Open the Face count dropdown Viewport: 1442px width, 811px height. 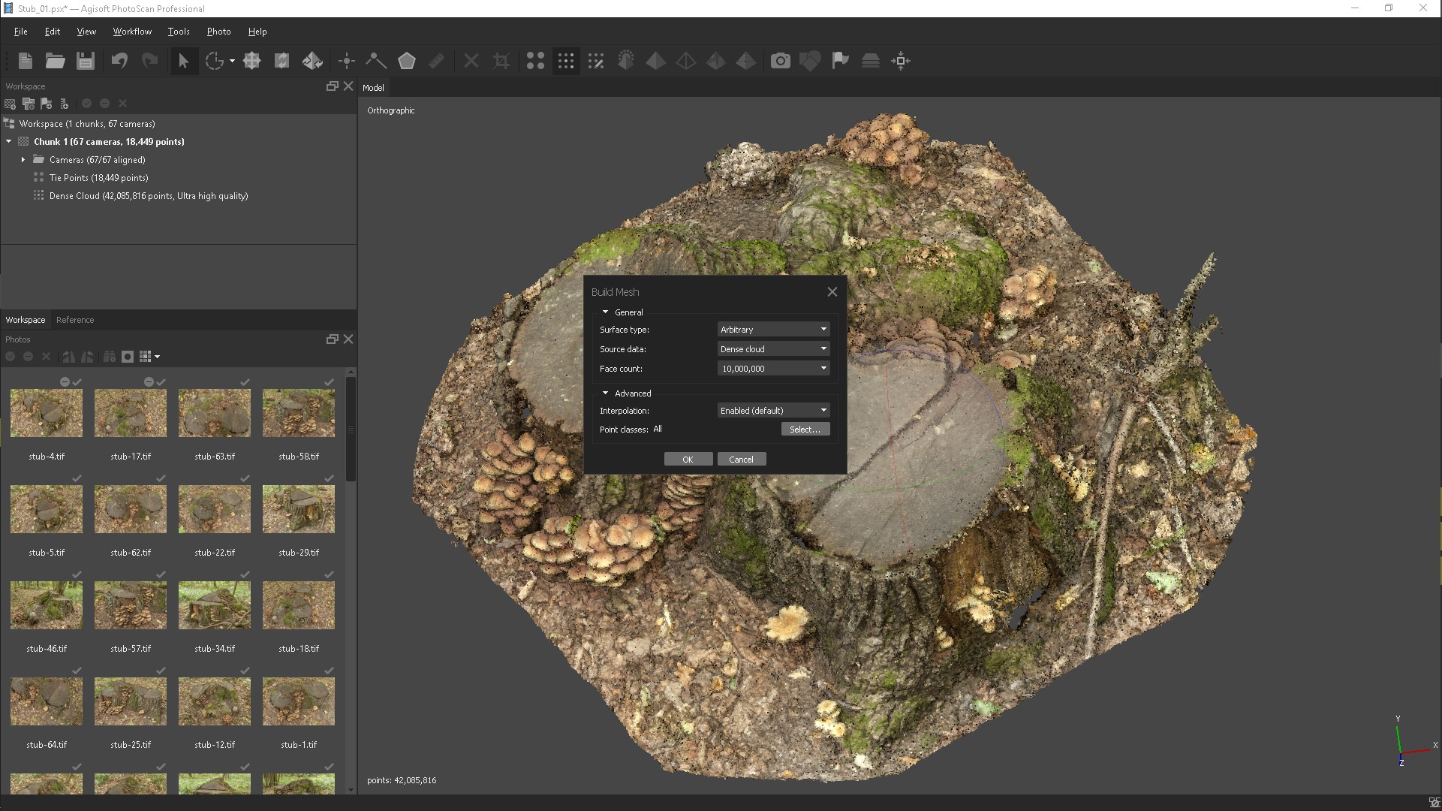click(x=773, y=369)
